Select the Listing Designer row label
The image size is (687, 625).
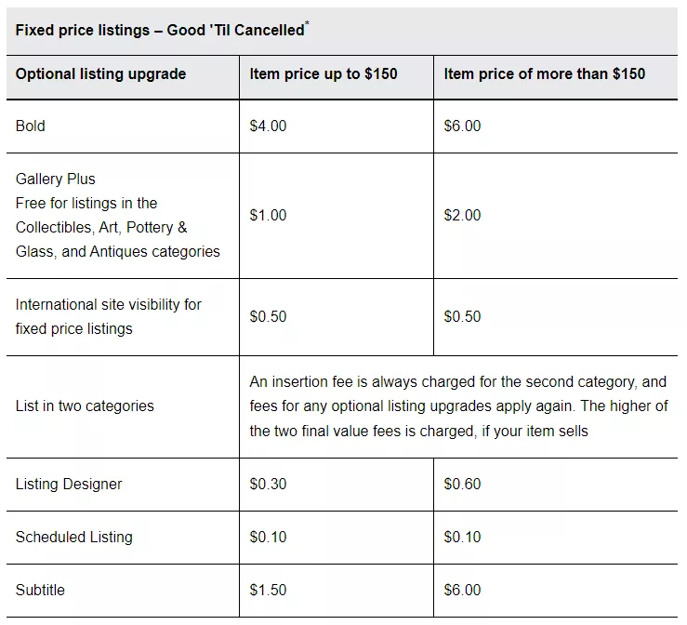click(69, 484)
